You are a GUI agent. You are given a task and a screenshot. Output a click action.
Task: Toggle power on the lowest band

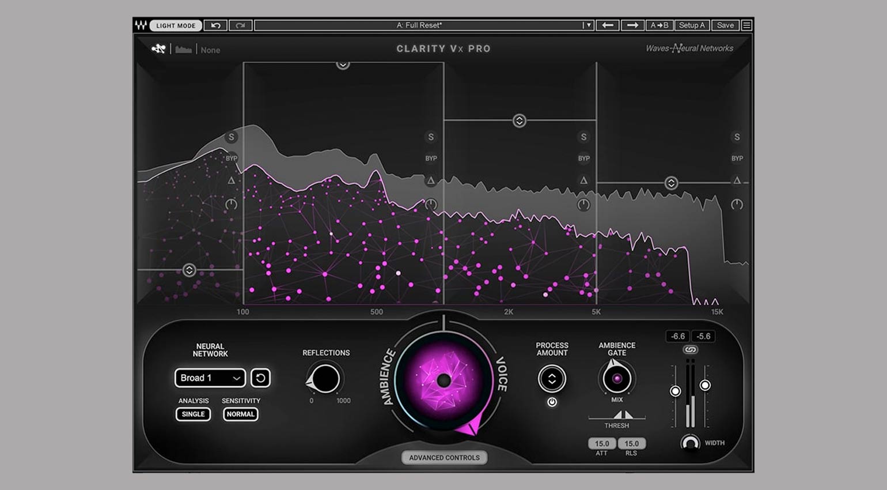(x=231, y=205)
